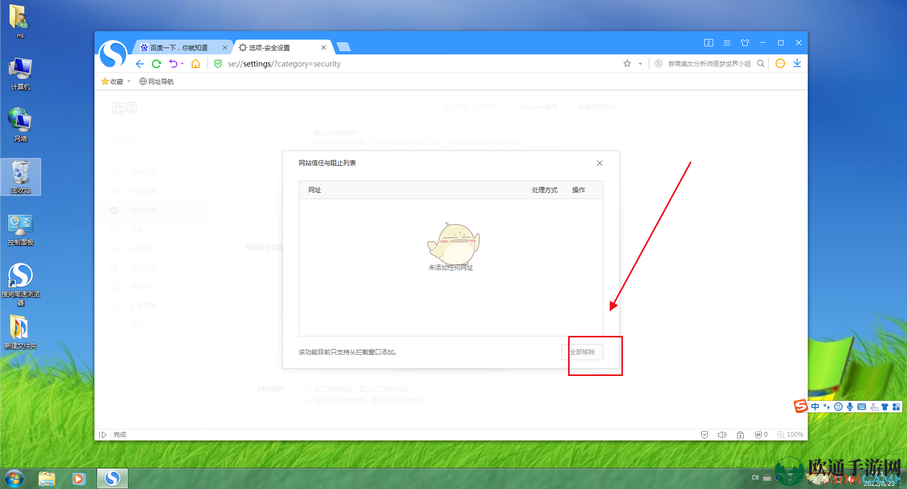Open the orange chat bubble extension icon
The width and height of the screenshot is (907, 489).
780,63
